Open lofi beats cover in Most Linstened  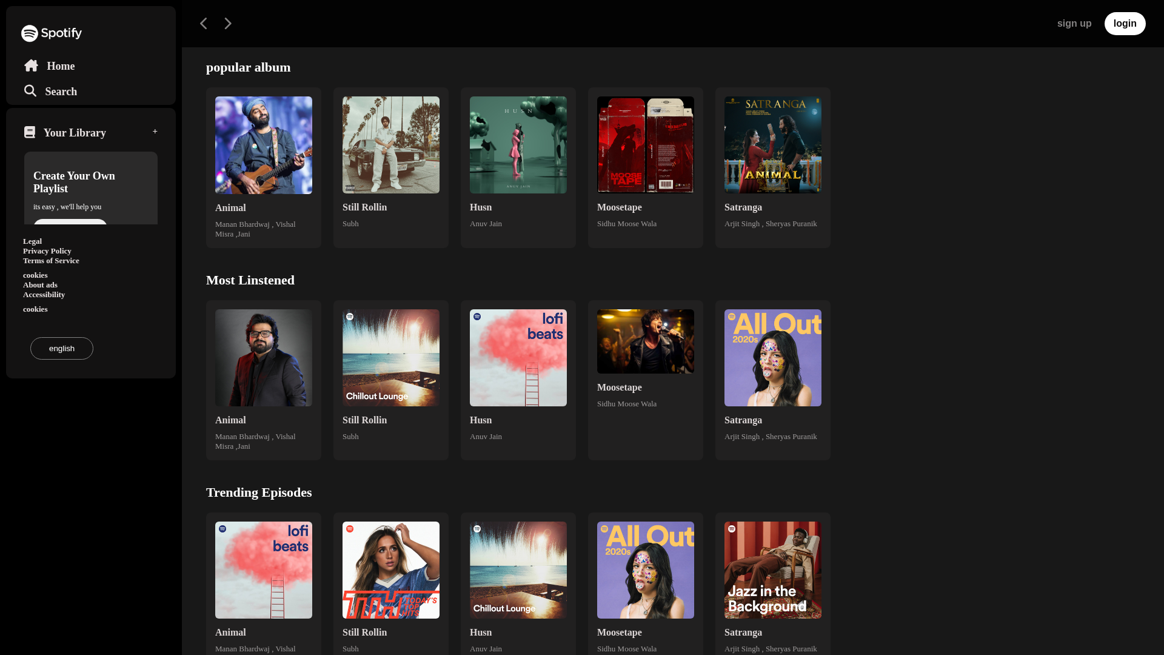[x=518, y=358]
